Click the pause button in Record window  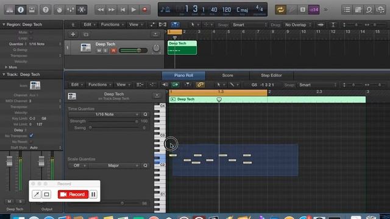(93, 194)
